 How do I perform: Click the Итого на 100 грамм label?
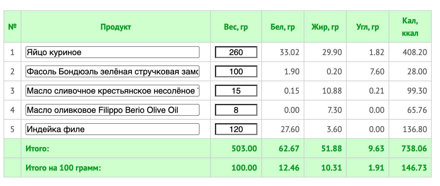tap(64, 168)
